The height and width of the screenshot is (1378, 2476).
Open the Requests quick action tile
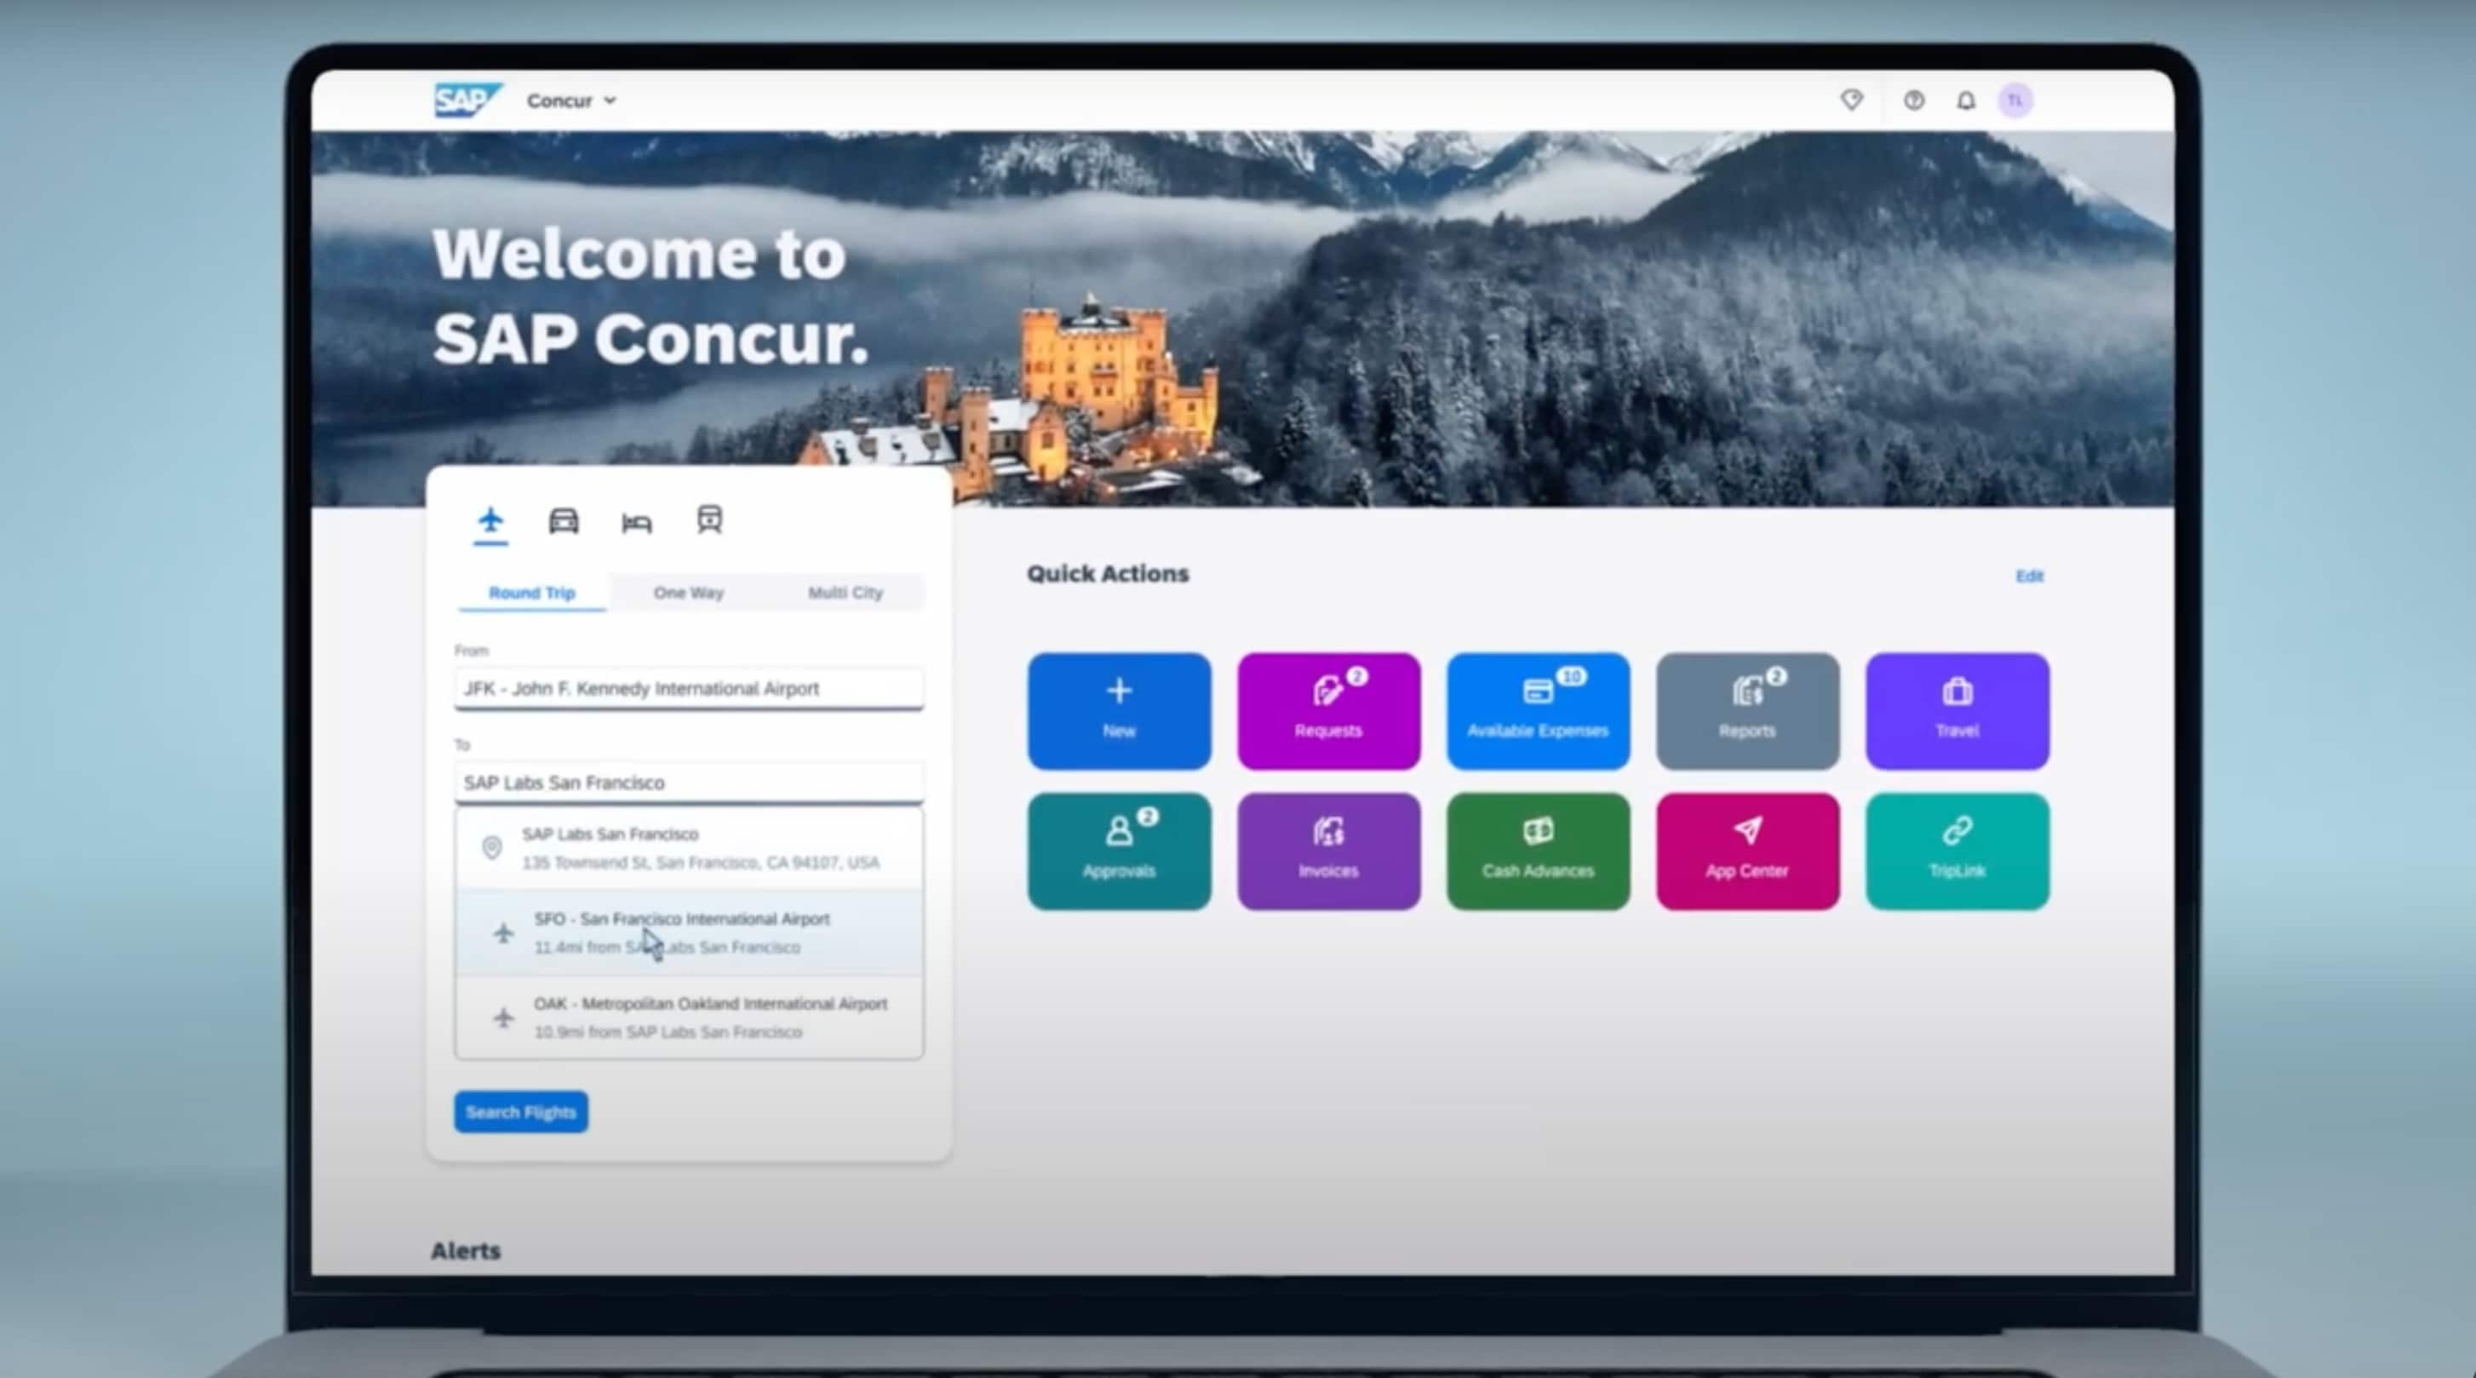[1328, 712]
